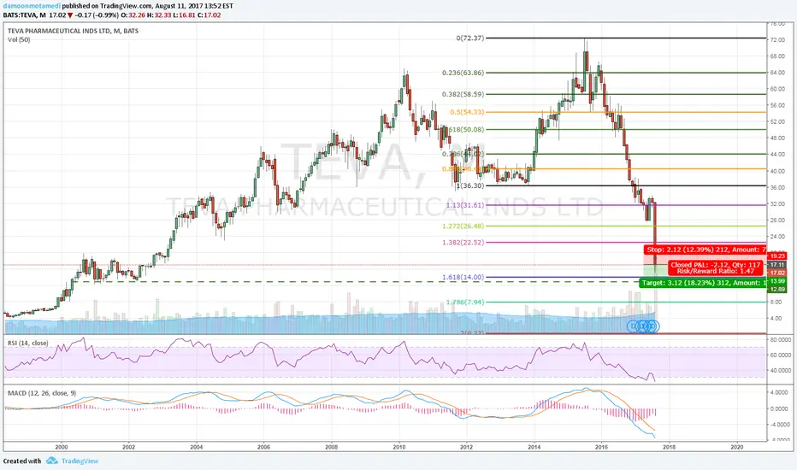Click the Closed P&L Risk/Reward Ratio label
Screen dimensions: 797x470
(x=715, y=267)
